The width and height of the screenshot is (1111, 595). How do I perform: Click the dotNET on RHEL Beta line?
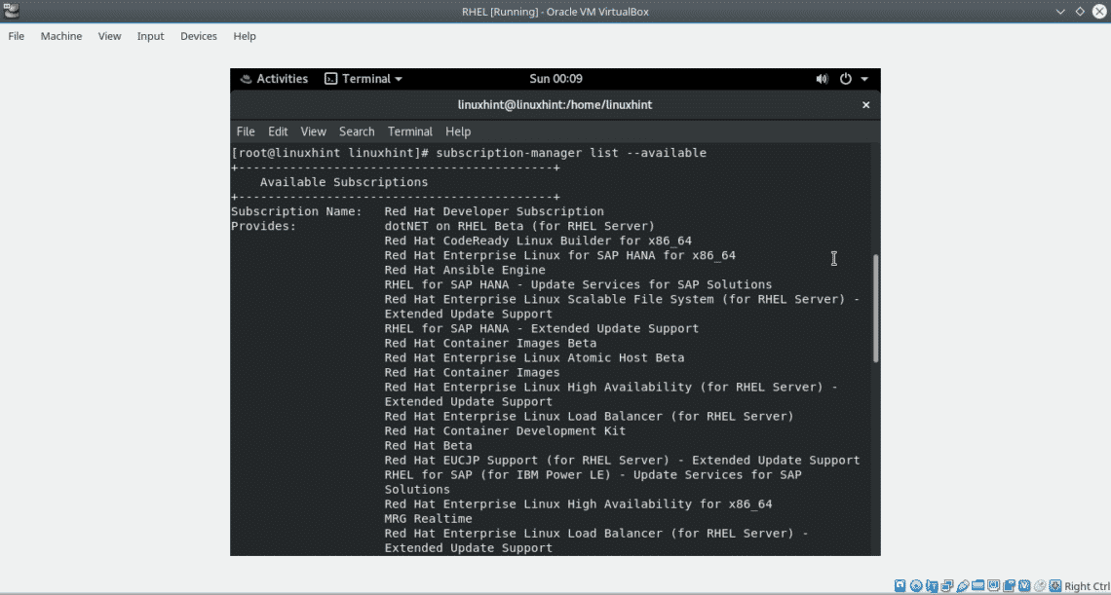[x=519, y=226]
